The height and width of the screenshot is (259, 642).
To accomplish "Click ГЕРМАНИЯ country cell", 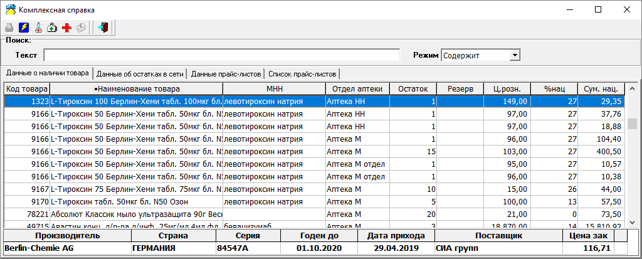I will click(173, 248).
